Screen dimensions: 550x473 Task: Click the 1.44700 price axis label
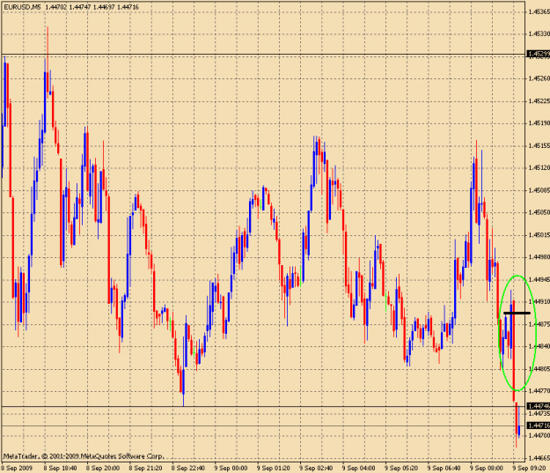point(539,436)
